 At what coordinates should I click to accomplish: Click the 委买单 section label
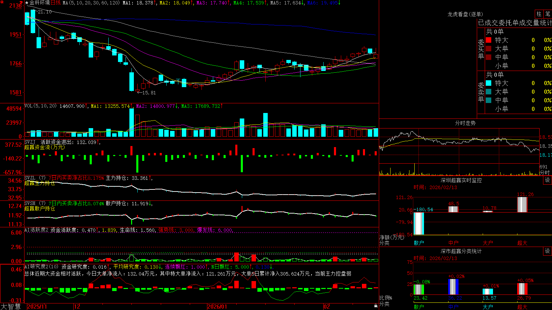pos(481,49)
